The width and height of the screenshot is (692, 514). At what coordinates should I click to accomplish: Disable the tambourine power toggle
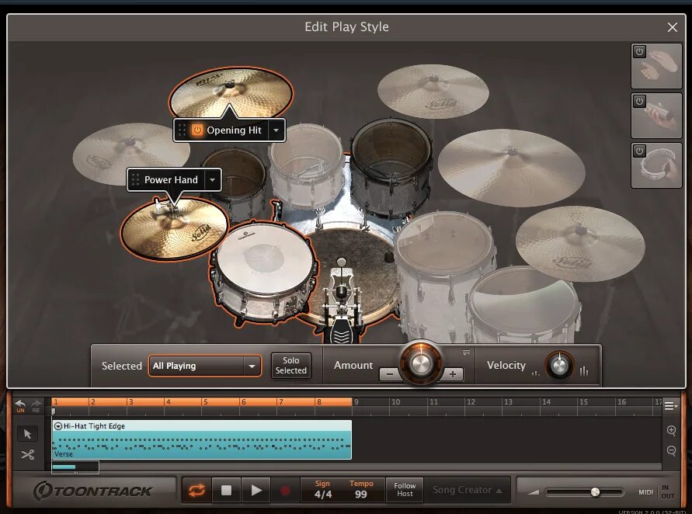coord(639,151)
